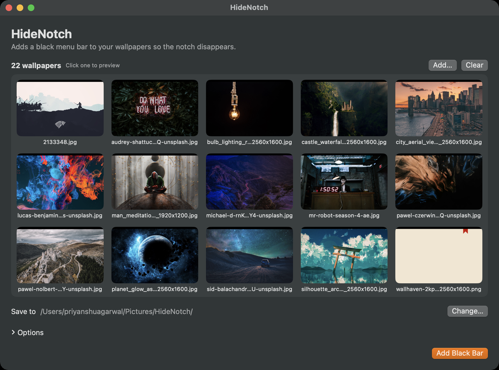The image size is (499, 370).
Task: Click the subtitle about adding a black menu bar
Action: pyautogui.click(x=124, y=47)
